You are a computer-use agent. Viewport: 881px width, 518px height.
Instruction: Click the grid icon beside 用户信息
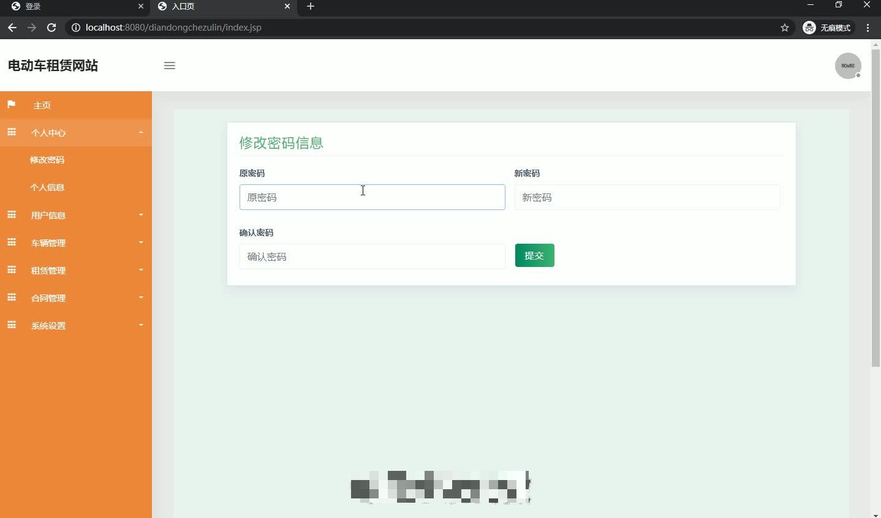point(11,215)
